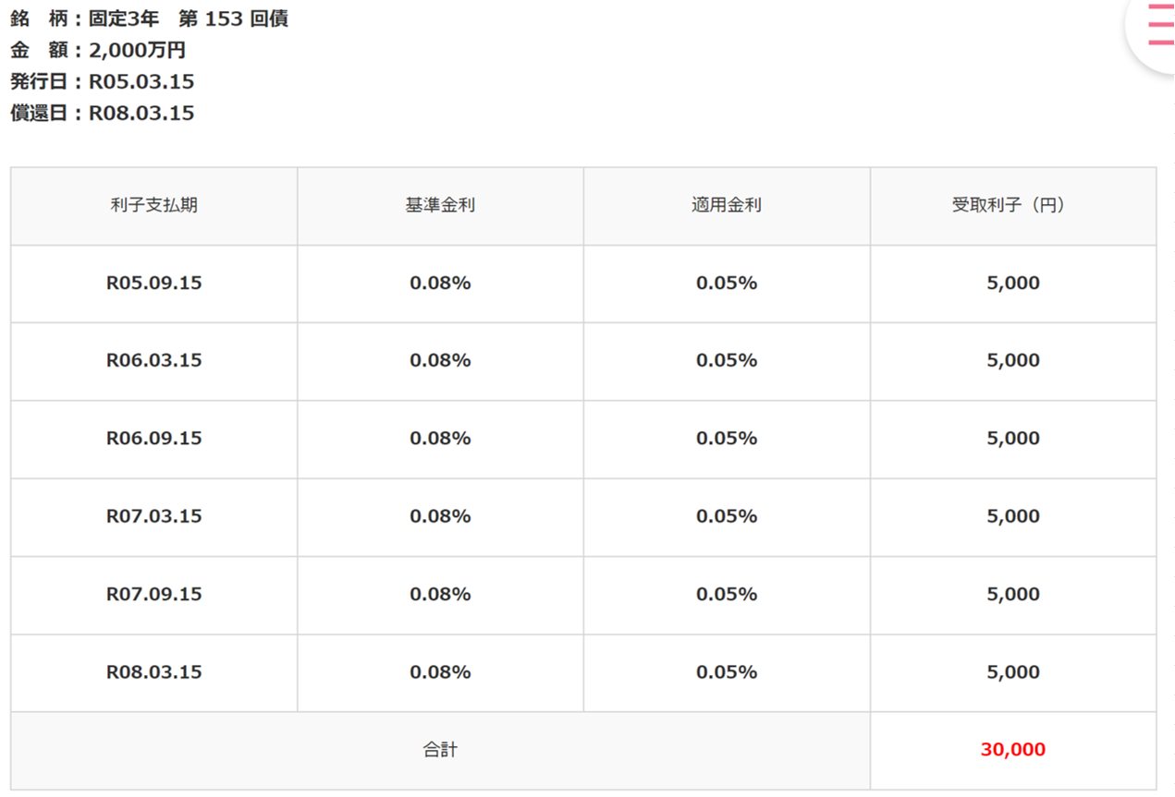Select the R08.03.15 payment date cell
The height and width of the screenshot is (797, 1175).
154,672
